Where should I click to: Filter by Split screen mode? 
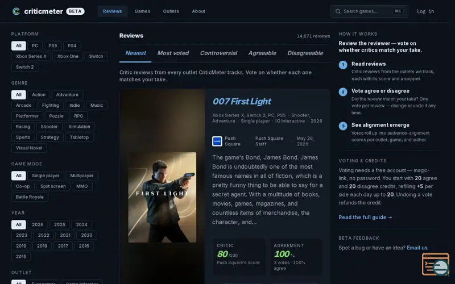click(x=53, y=186)
